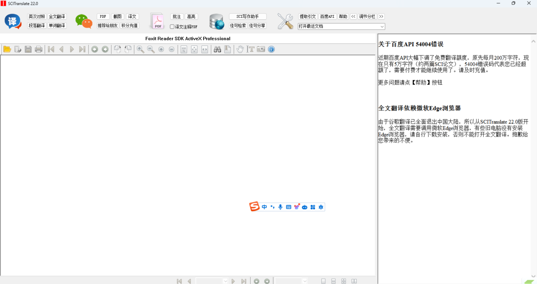
Task: Open search using the binoculars icon
Action: (x=217, y=49)
